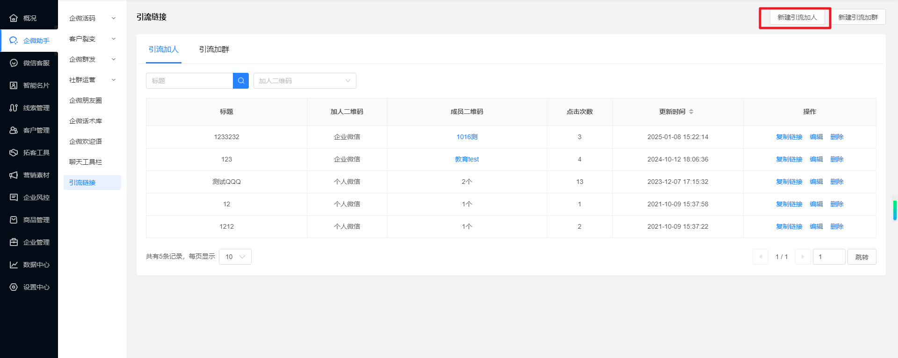Click the search magnifier icon button
This screenshot has height=358, width=898.
click(241, 81)
